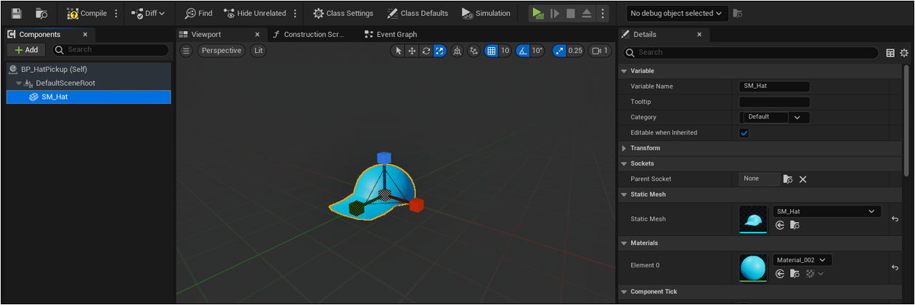Toggle scale snapping

(558, 51)
